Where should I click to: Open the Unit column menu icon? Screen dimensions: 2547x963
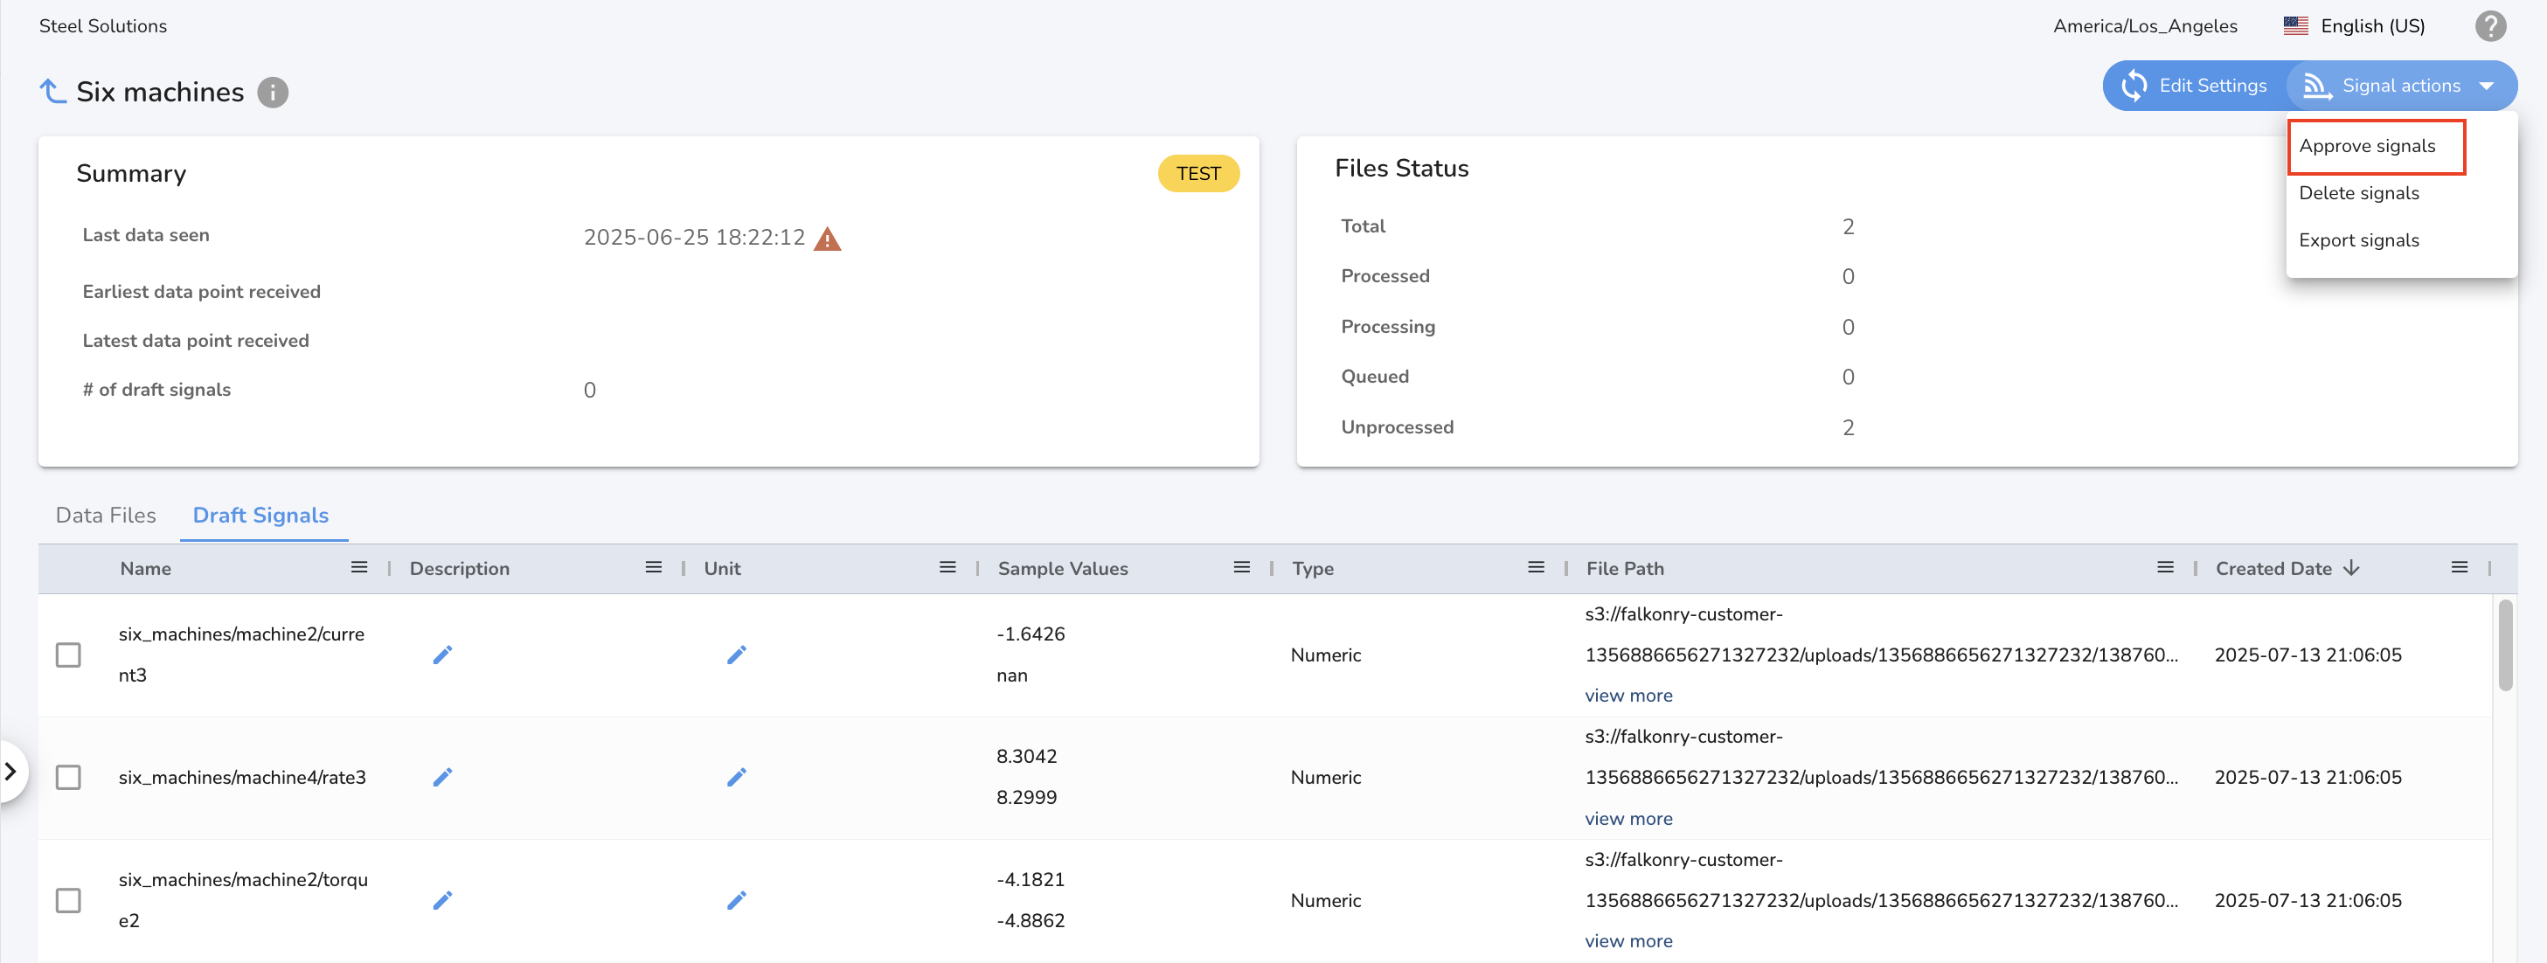tap(947, 567)
